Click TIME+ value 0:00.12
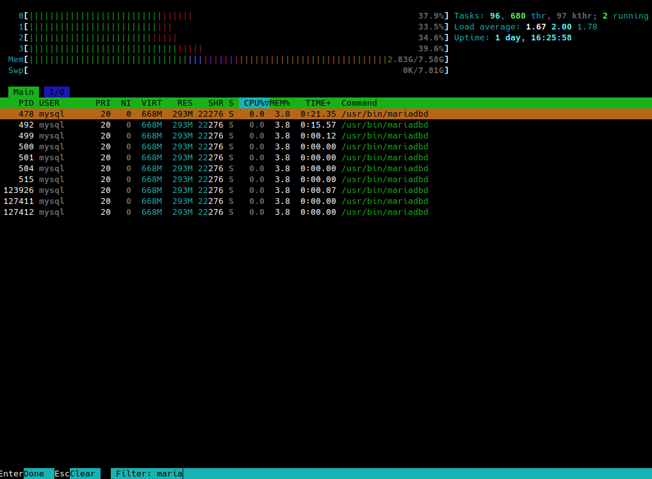Screen dimensions: 652x479 pos(318,136)
